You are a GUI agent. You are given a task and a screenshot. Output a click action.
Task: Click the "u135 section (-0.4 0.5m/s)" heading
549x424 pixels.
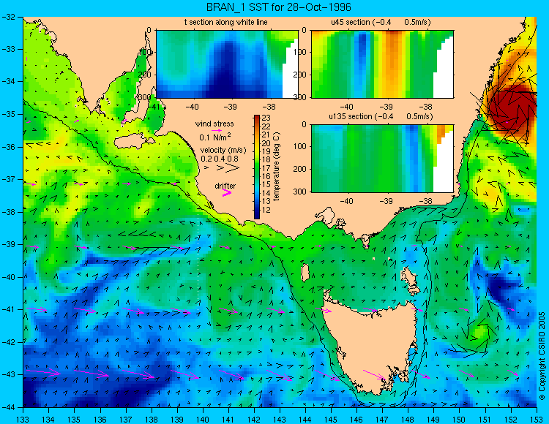(x=381, y=116)
